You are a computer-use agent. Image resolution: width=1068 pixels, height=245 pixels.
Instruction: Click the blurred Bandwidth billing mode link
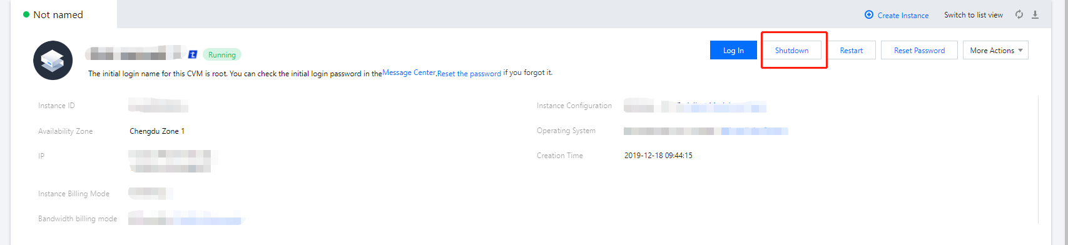(x=208, y=219)
